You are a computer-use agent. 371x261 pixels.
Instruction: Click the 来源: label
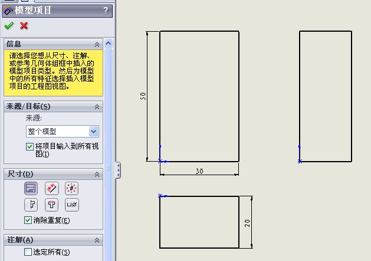click(34, 118)
